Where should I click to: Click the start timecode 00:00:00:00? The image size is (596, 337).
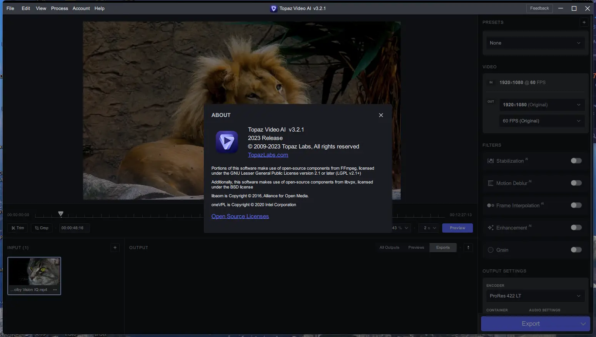tap(18, 215)
